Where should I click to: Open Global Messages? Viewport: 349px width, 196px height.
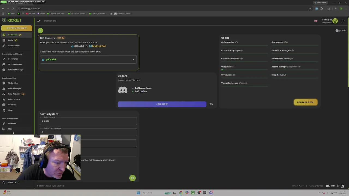coord(16,64)
